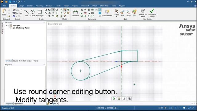Open the Home view dropdown arrow
The width and height of the screenshot is (197, 111).
click(22, 10)
